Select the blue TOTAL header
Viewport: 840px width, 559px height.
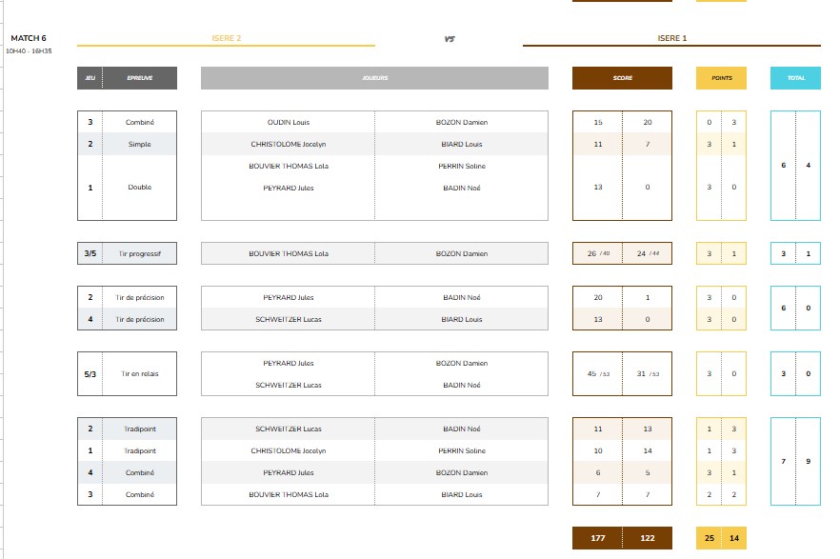(794, 78)
